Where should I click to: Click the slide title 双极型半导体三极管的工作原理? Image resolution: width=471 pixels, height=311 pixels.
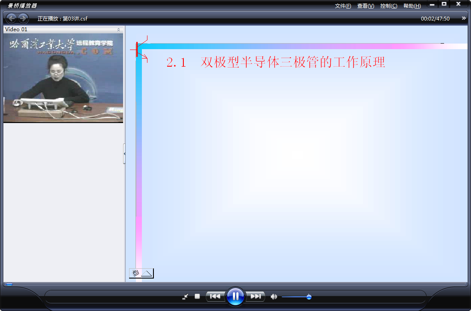point(293,62)
